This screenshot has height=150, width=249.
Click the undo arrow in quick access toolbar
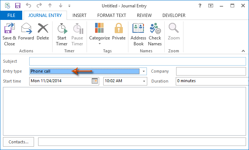pyautogui.click(x=28, y=6)
